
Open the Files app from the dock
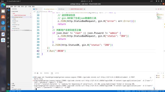[3, 11]
